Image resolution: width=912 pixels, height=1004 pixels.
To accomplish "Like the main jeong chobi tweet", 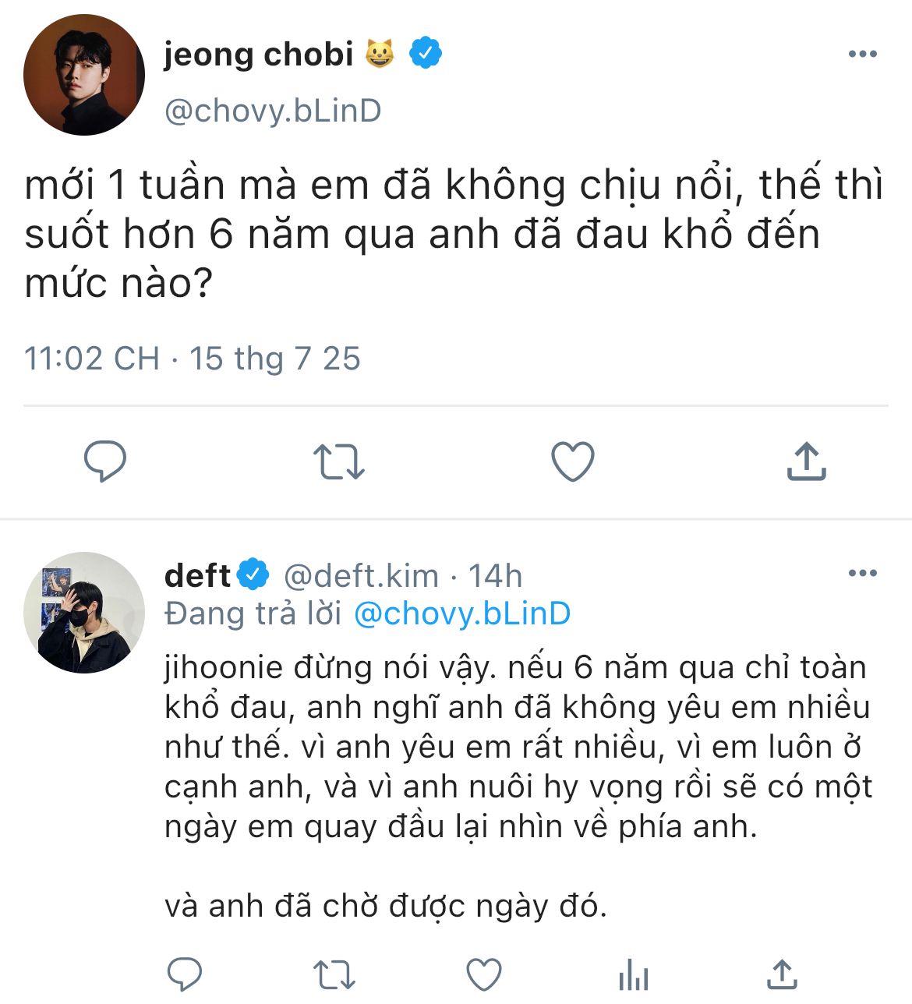I will (x=573, y=461).
